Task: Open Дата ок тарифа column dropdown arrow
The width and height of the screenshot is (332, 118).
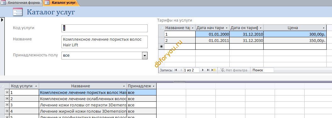Action: [260, 28]
